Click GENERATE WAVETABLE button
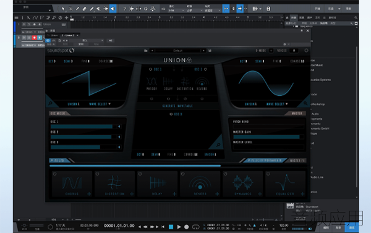 177,106
